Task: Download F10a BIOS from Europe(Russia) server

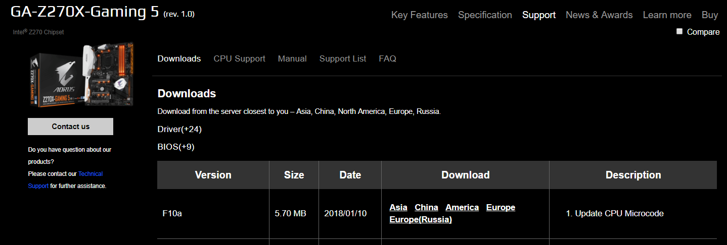Action: (x=421, y=220)
